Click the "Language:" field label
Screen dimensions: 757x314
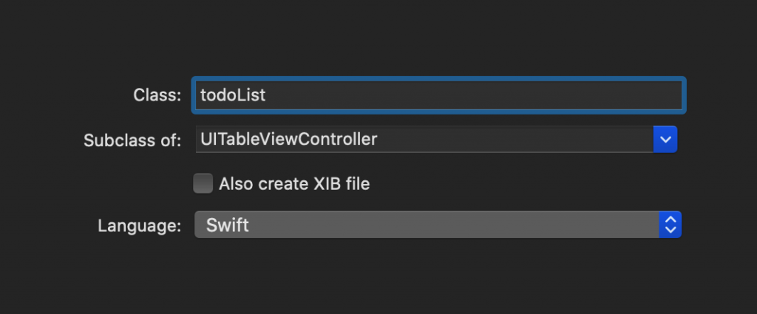[x=139, y=225]
